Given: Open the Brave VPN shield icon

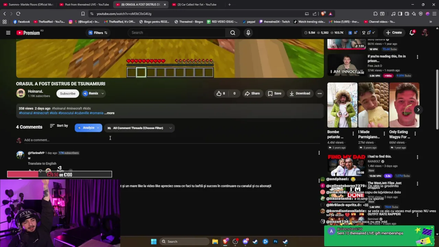Looking at the screenshot, I should click(420, 14).
